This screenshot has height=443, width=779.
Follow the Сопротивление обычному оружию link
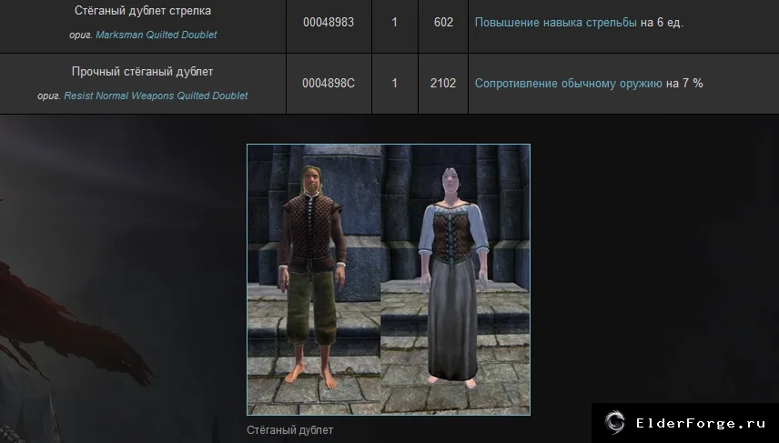(569, 84)
